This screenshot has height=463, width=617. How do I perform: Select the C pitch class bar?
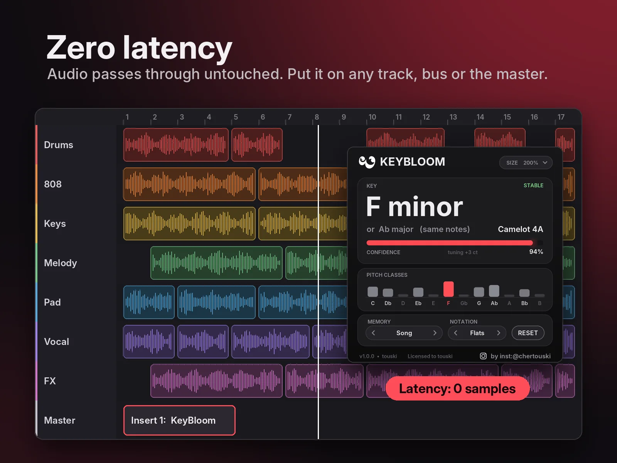[373, 291]
